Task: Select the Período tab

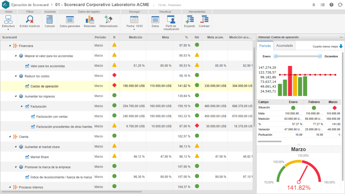Action: [x=264, y=45]
